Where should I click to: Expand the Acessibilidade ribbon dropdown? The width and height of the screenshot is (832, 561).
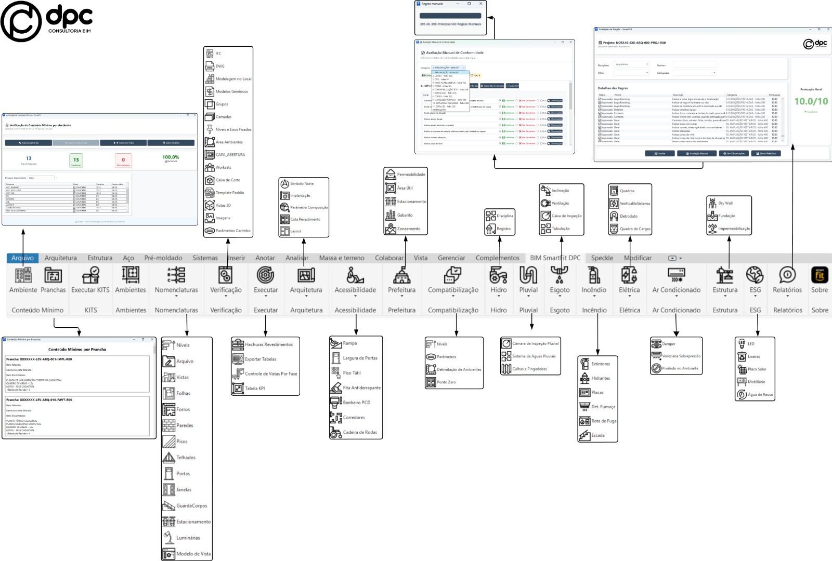(355, 296)
